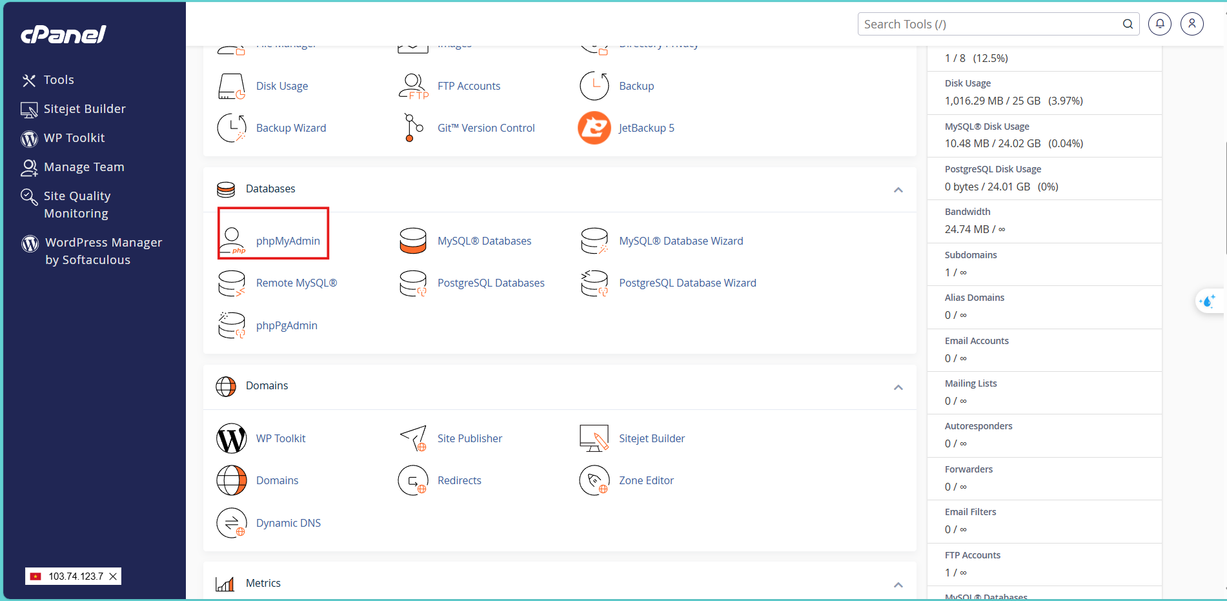This screenshot has height=601, width=1227.
Task: Open the Disk Usage icon
Action: coord(232,86)
